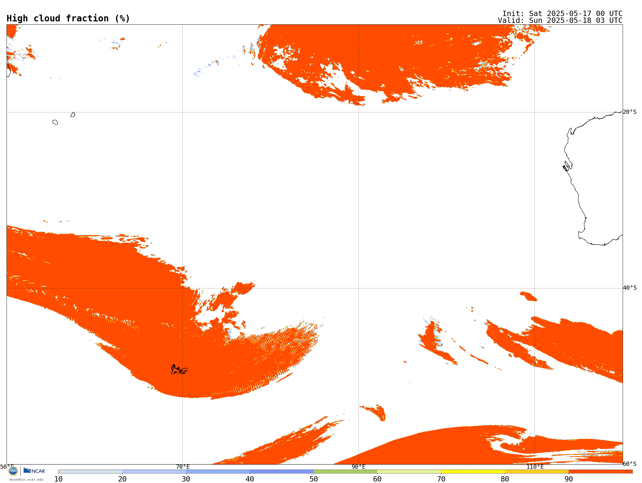The width and height of the screenshot is (642, 483).
Task: Pick the medium blue 30-40 colorbar segment
Action: [218, 472]
